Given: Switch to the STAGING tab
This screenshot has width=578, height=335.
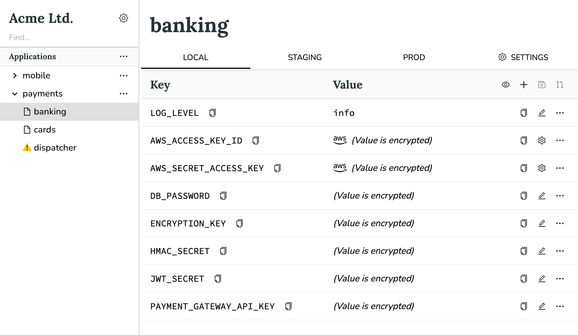Looking at the screenshot, I should [x=305, y=57].
